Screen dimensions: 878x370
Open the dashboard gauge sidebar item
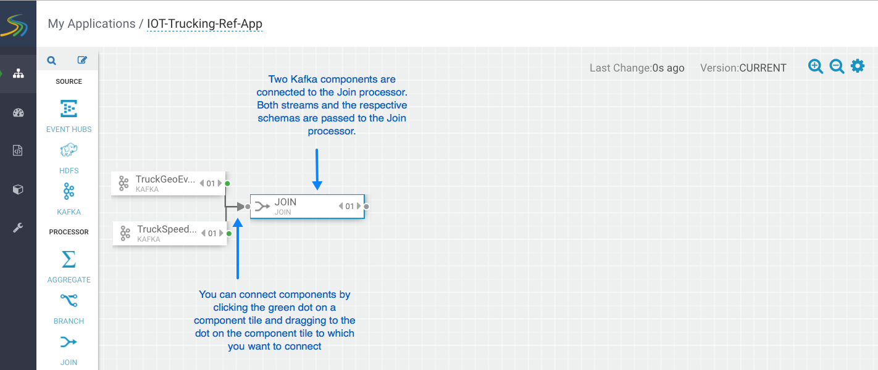tap(18, 112)
